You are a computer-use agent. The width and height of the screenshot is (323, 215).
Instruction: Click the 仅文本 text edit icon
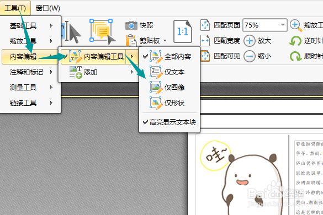coord(156,72)
